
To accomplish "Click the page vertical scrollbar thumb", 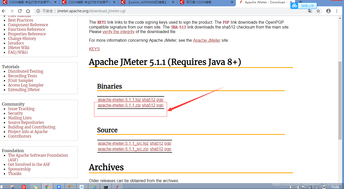I will (340, 100).
